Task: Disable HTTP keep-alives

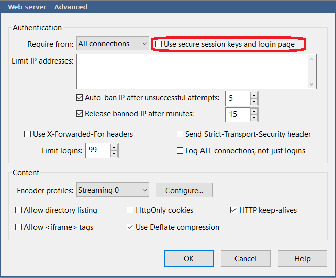Action: pyautogui.click(x=234, y=210)
